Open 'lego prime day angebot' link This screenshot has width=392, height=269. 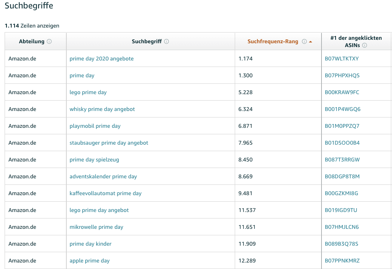[x=99, y=210]
